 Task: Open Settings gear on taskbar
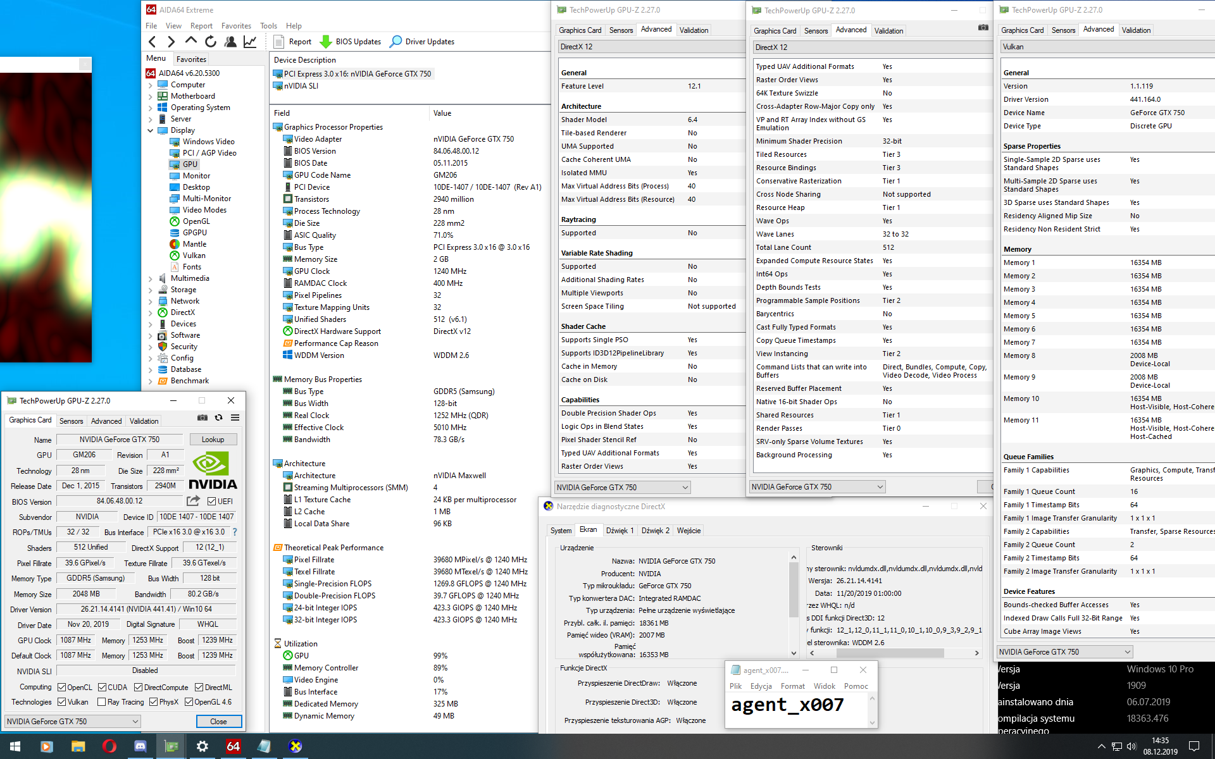(202, 746)
